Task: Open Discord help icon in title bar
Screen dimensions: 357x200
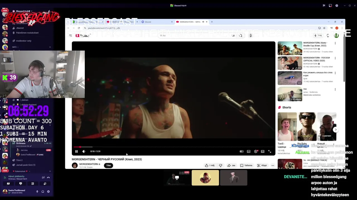Action: 337,6
